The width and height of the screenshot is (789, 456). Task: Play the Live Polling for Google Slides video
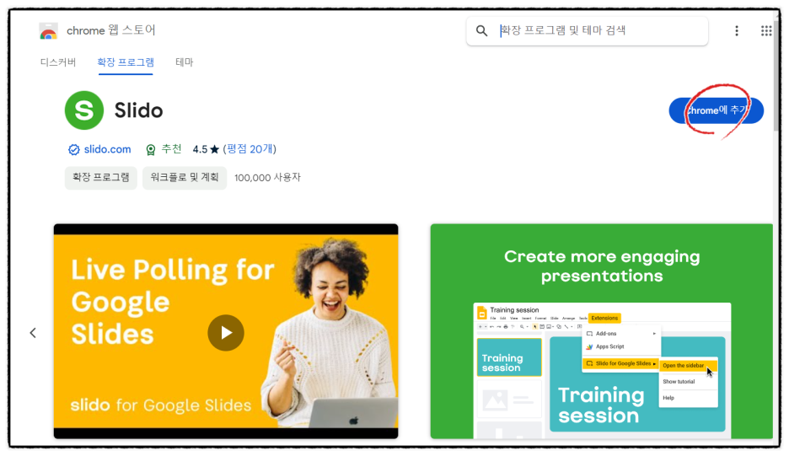(226, 333)
